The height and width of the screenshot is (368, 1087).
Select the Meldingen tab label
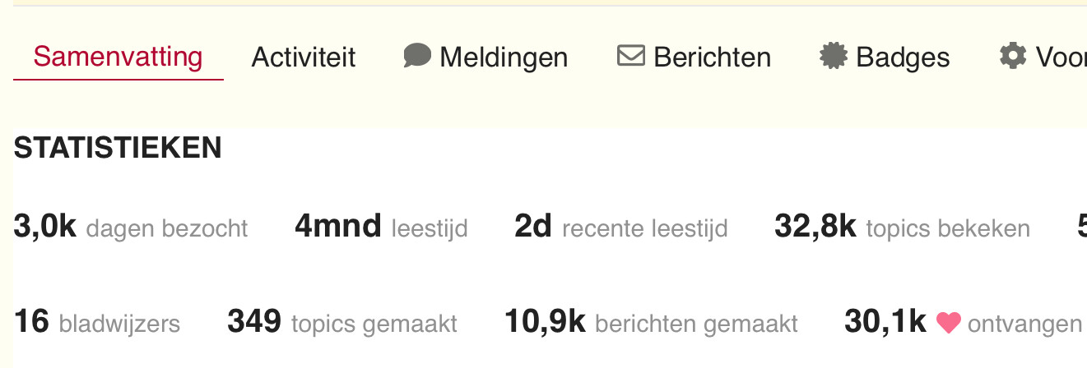504,57
